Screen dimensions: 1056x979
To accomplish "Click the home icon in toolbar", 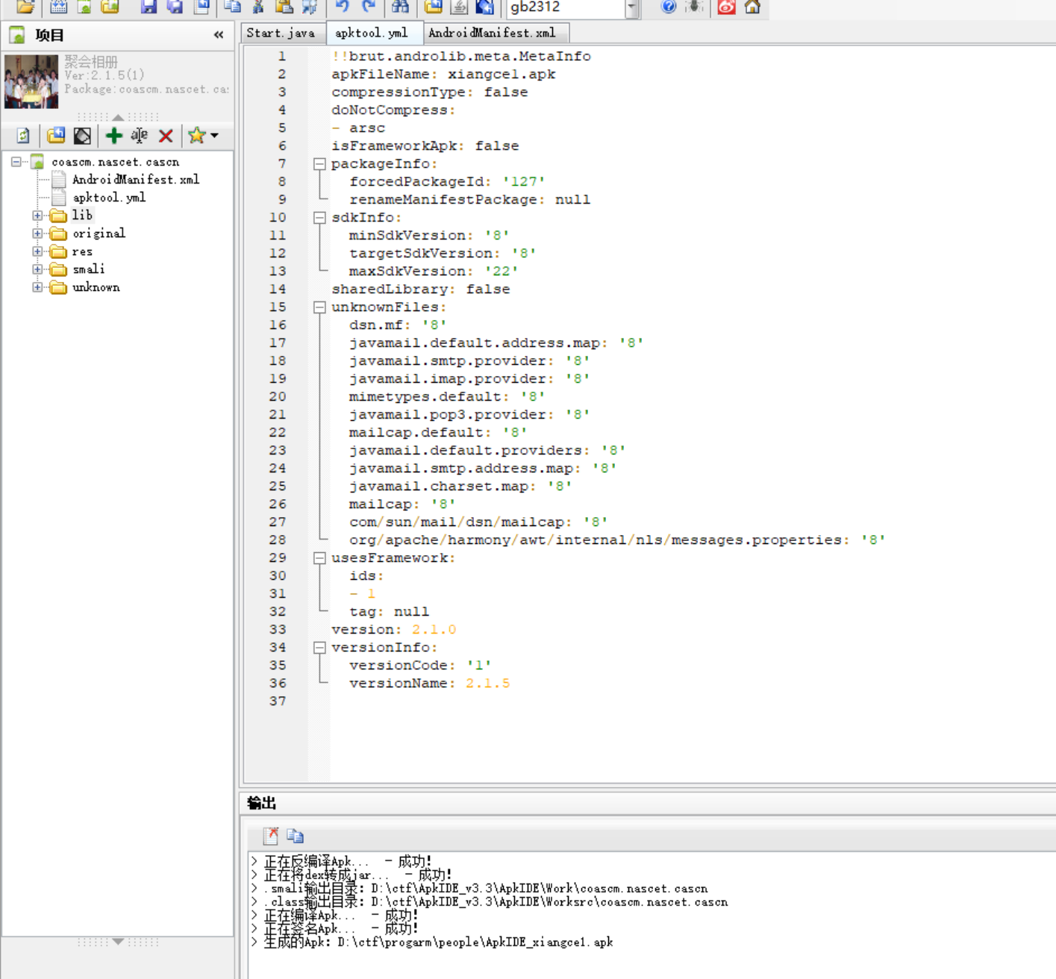I will [752, 7].
